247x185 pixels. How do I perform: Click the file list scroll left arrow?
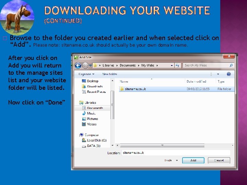coord(117,146)
